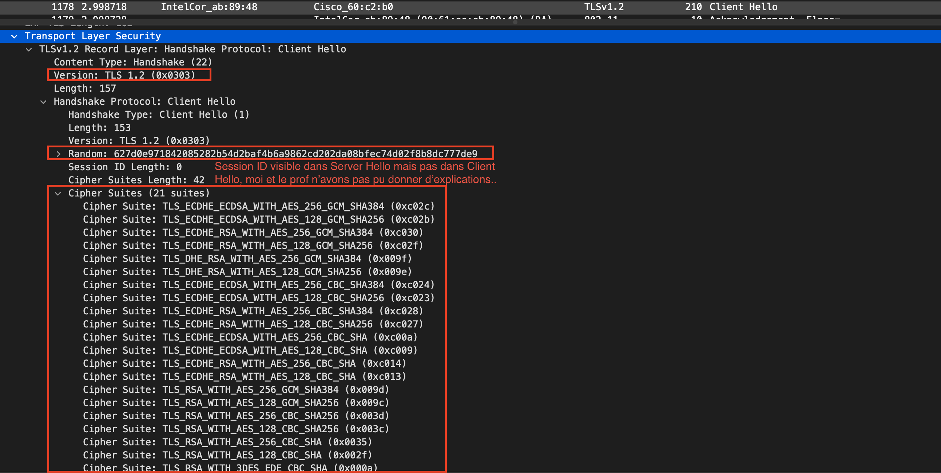Collapse Cipher Suites (21 suites) list

[x=58, y=194]
